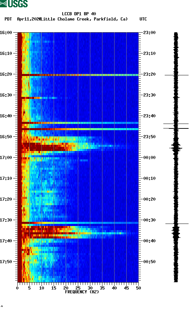Click the '00:30' UTC time label

[x=149, y=220]
